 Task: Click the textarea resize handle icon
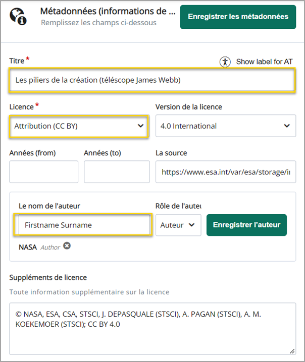pos(292,351)
